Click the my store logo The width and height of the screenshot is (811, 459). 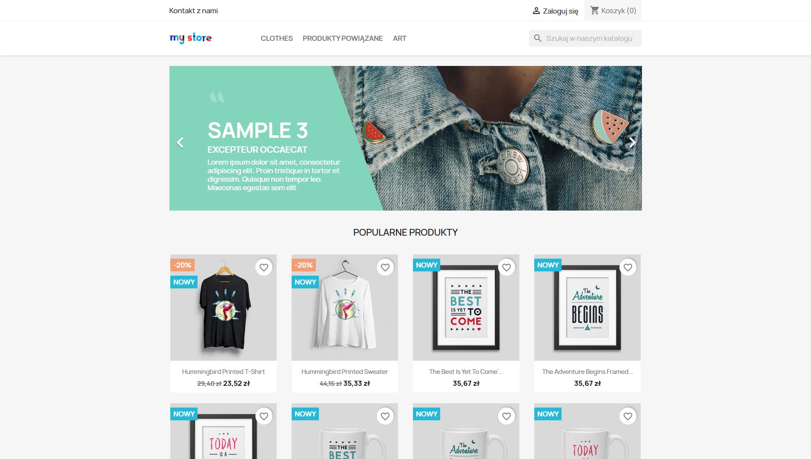tap(191, 38)
